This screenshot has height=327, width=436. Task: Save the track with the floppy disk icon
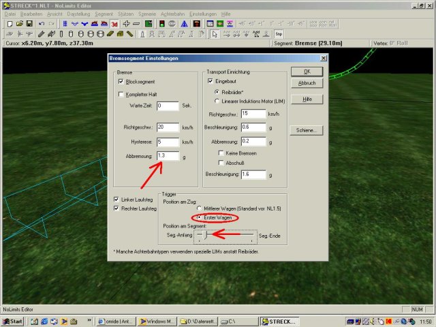[29, 24]
